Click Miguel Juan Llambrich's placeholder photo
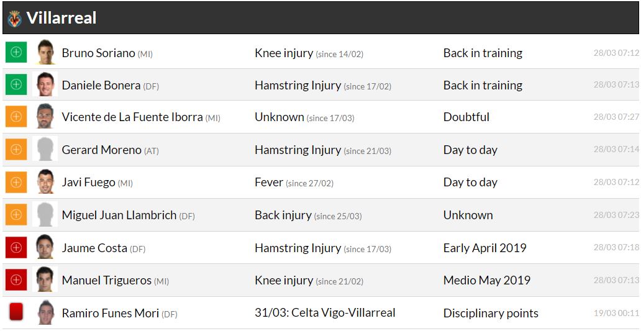Viewport: 641px width, 331px height. pyautogui.click(x=45, y=215)
